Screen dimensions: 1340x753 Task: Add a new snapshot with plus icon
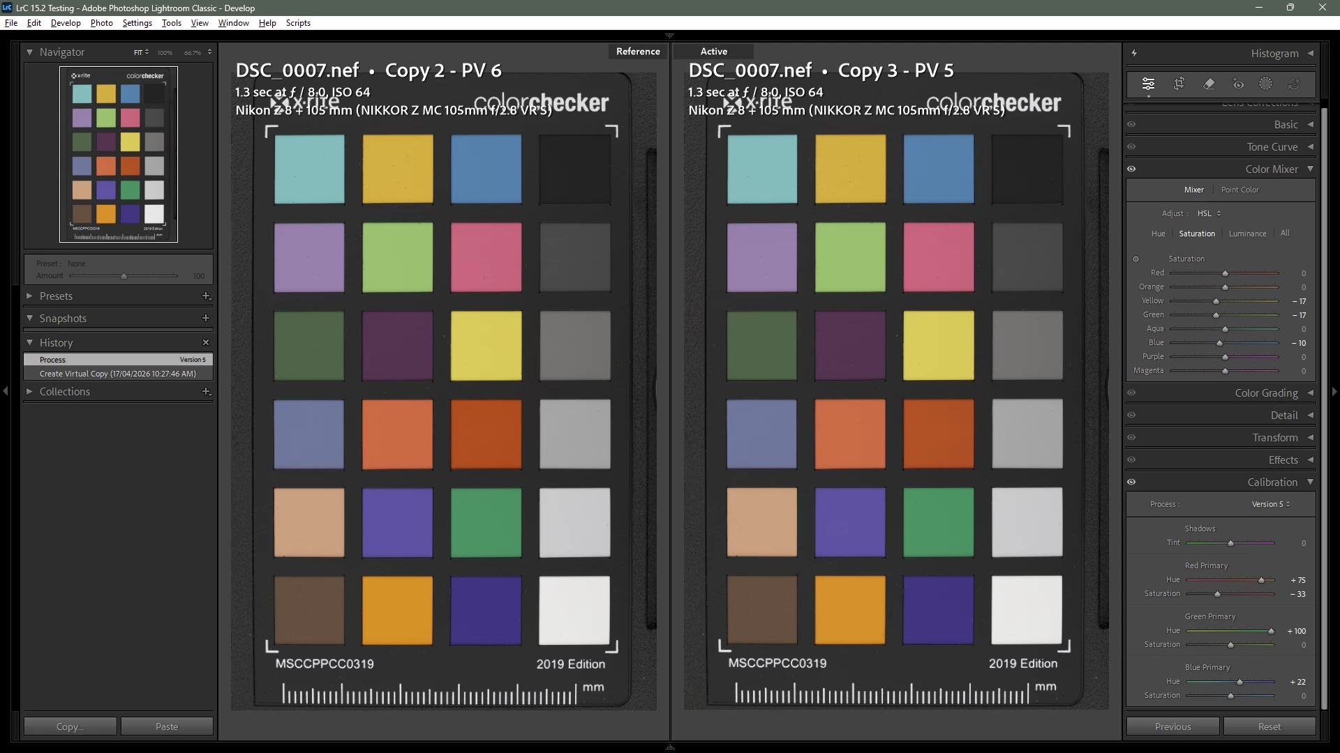tap(206, 318)
